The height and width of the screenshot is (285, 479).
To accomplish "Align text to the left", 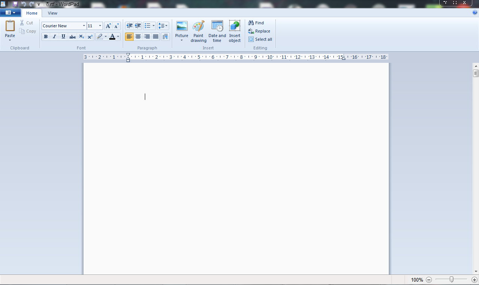I will click(x=129, y=37).
